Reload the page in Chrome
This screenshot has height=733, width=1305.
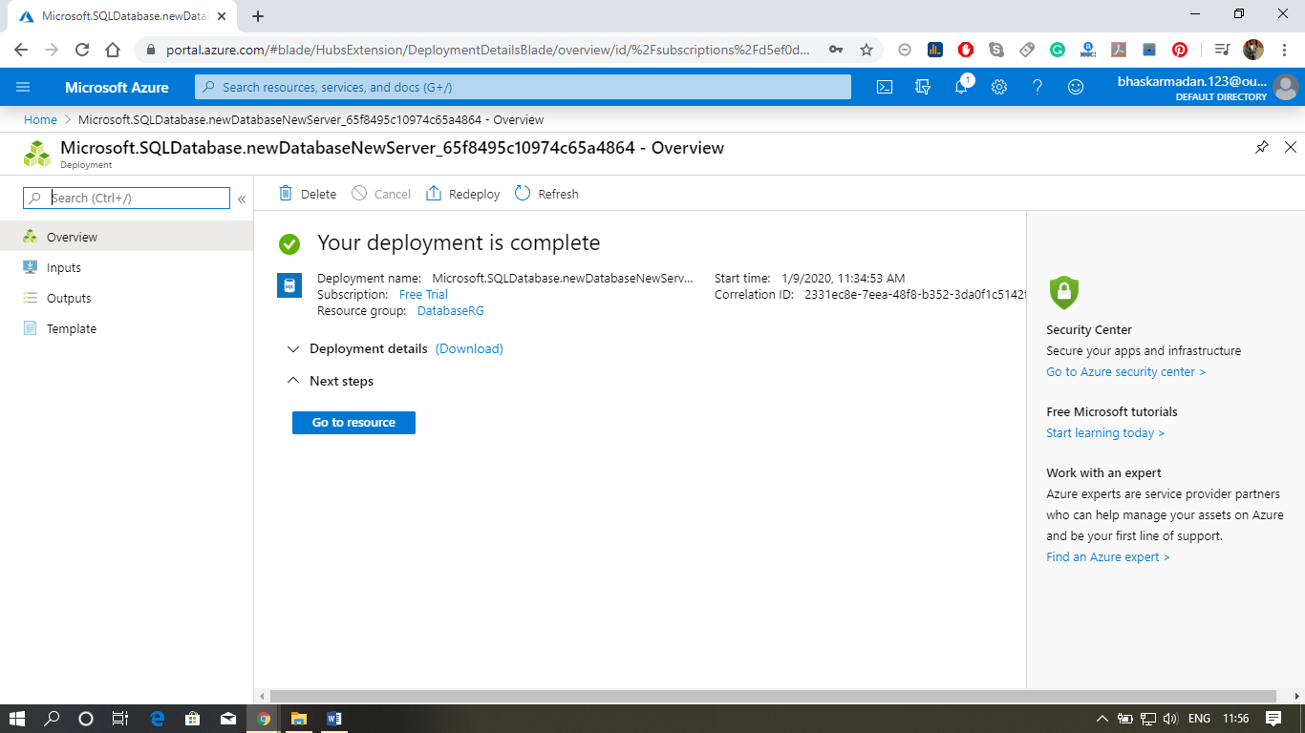[82, 50]
